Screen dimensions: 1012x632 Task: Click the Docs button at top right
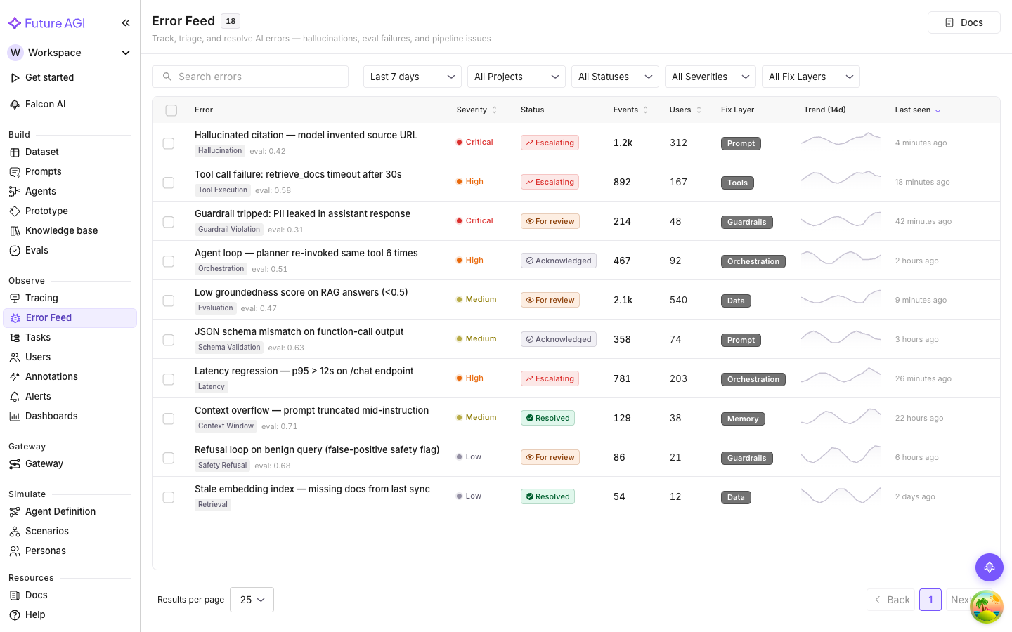pyautogui.click(x=964, y=22)
